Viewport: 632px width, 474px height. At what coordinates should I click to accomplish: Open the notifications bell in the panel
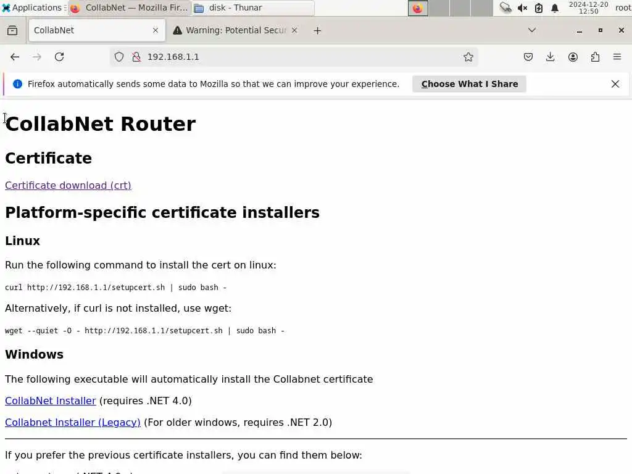point(555,7)
